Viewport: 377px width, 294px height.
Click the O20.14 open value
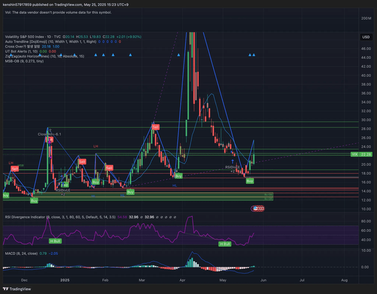69,37
